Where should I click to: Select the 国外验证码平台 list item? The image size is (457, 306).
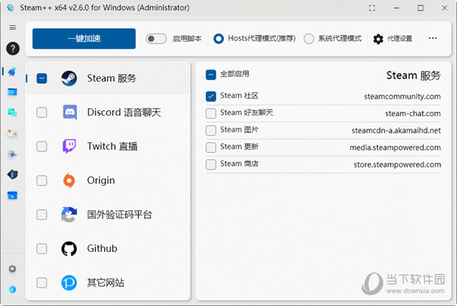[x=108, y=215]
